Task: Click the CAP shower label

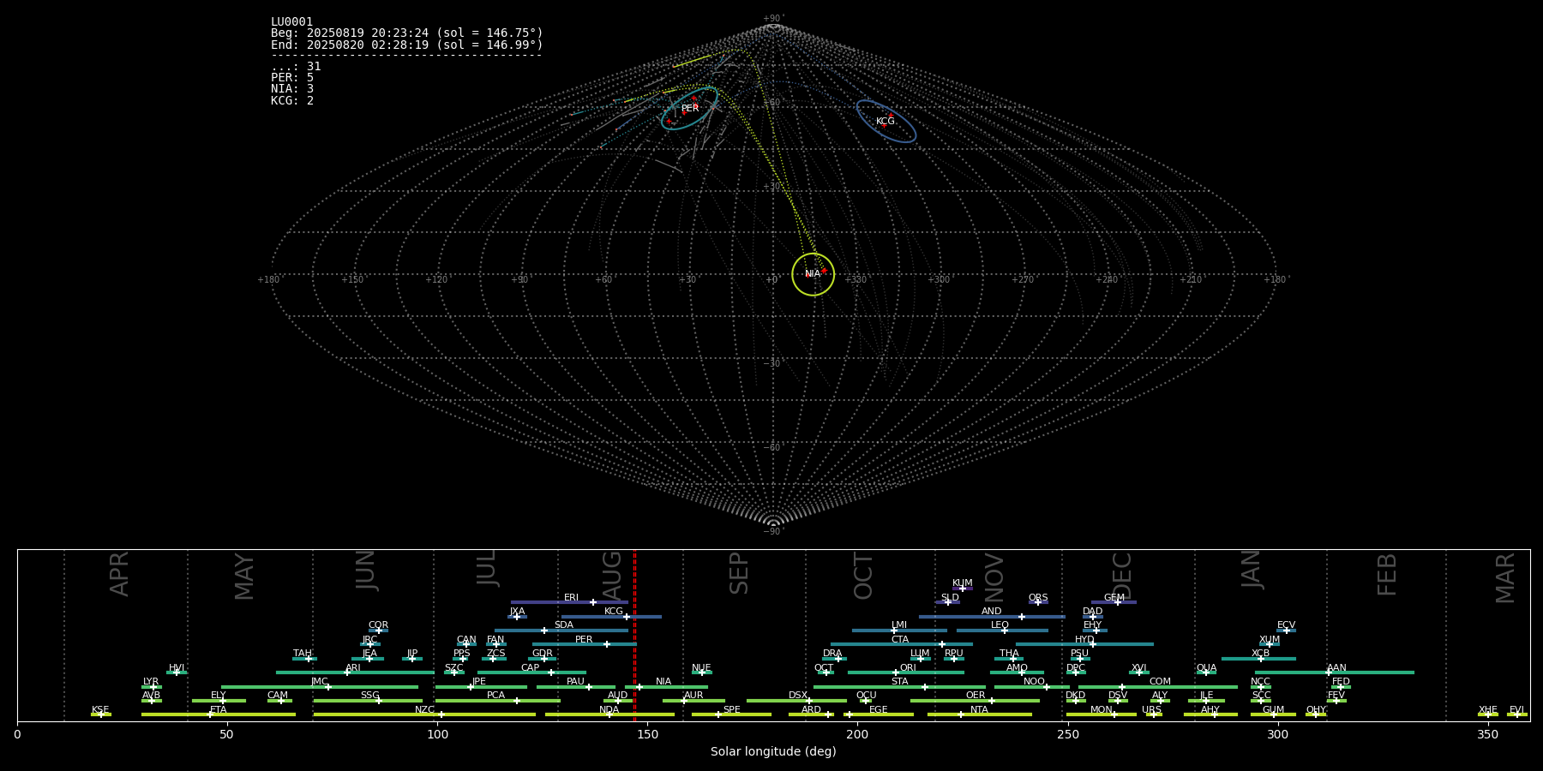Action: point(531,668)
